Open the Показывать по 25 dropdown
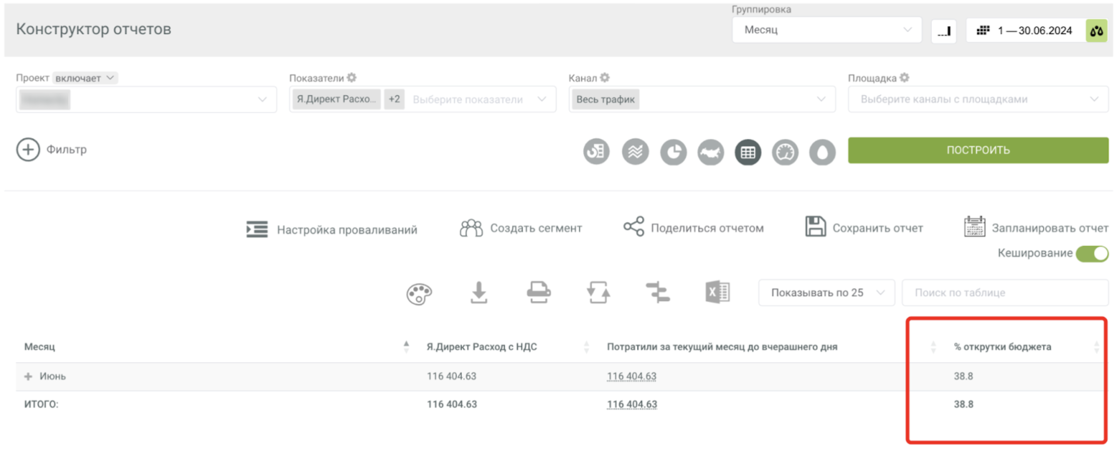 click(x=826, y=293)
